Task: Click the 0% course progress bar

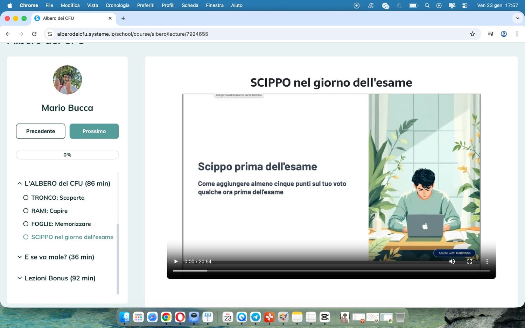Action: (x=67, y=155)
